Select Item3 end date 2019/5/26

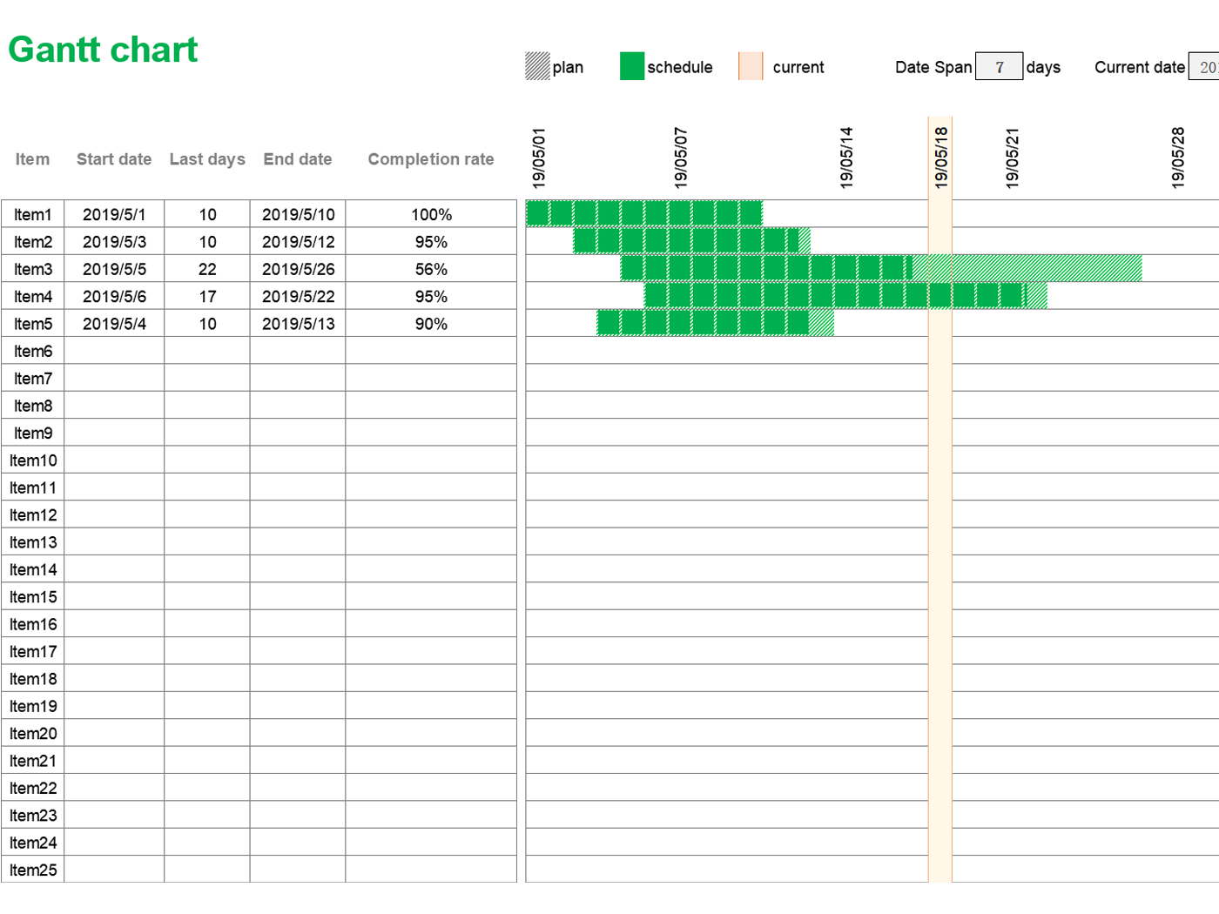click(x=298, y=269)
